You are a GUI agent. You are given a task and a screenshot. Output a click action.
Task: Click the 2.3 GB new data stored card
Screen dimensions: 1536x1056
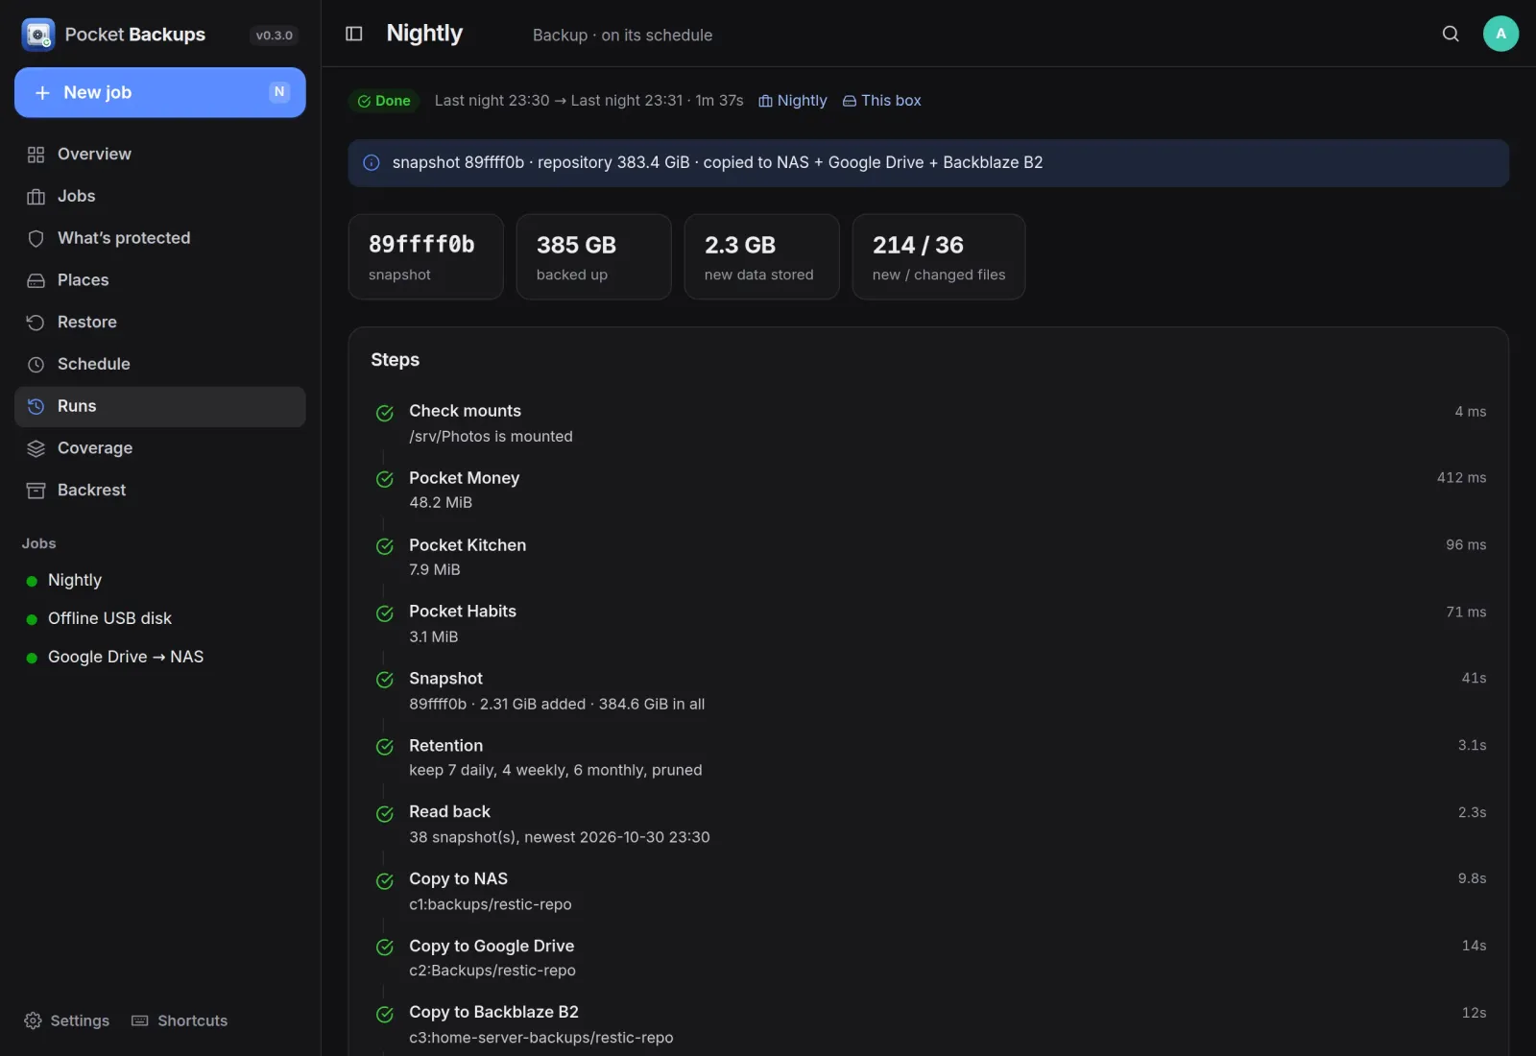click(x=762, y=257)
